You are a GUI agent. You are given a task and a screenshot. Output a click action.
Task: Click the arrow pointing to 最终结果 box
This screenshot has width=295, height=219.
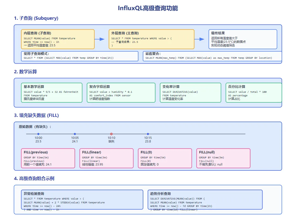(x=200, y=39)
